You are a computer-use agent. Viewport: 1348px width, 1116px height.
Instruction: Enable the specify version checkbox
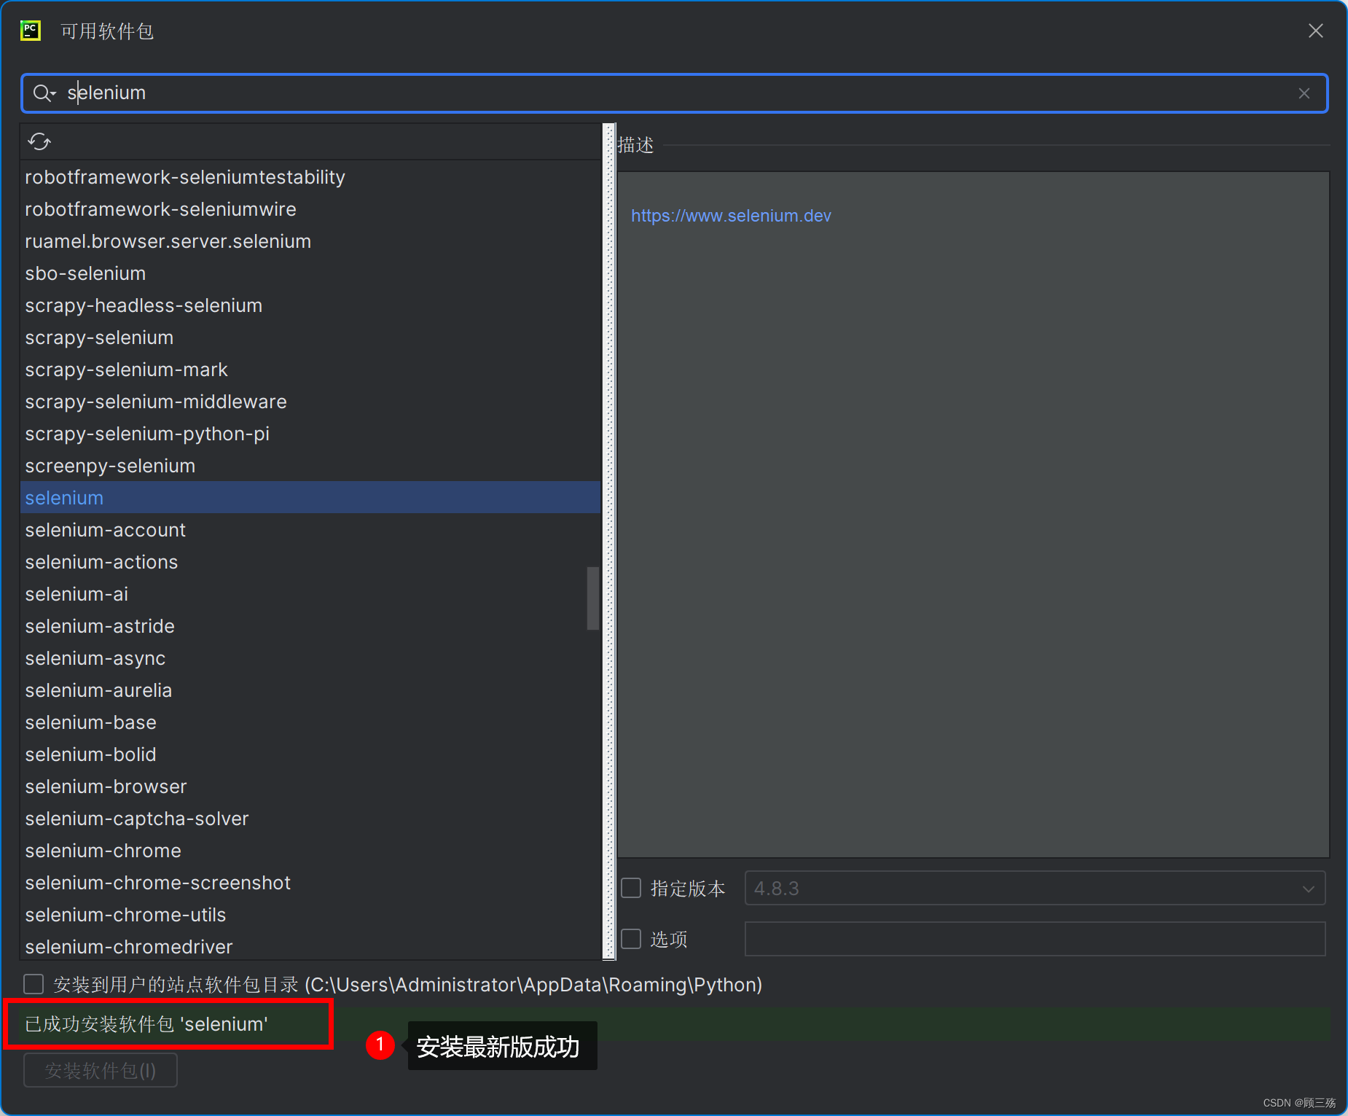631,888
